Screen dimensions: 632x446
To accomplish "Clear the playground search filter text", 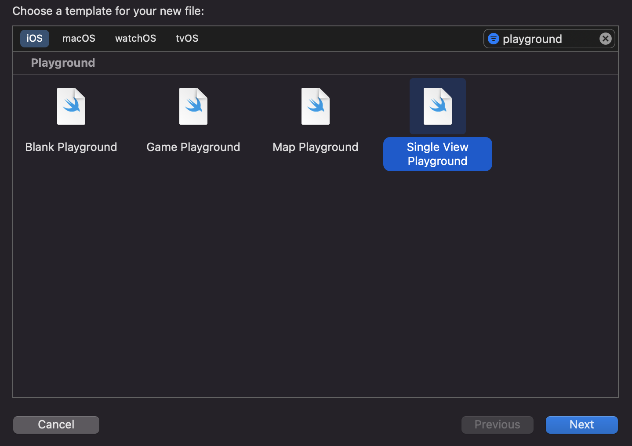I will pos(606,39).
